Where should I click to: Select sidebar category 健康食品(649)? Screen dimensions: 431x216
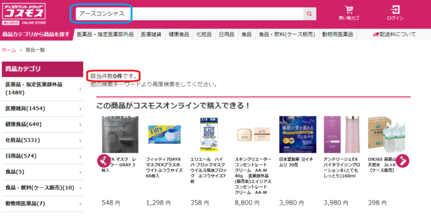click(43, 124)
